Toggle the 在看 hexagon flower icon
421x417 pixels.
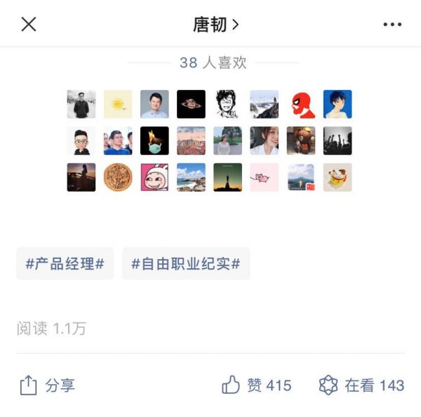coord(328,385)
